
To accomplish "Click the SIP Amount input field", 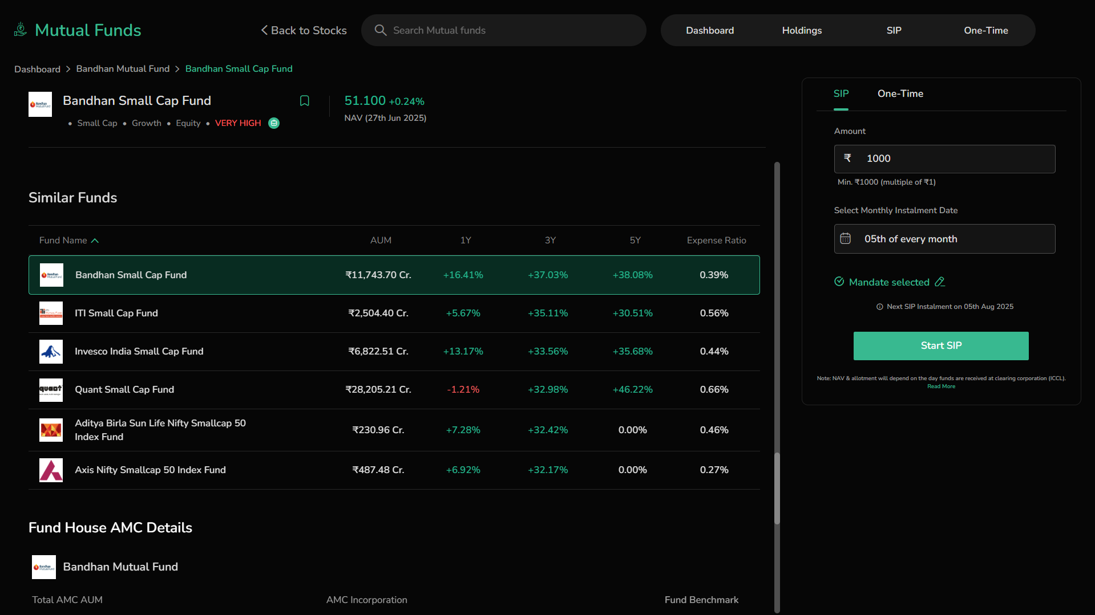I will tap(944, 159).
